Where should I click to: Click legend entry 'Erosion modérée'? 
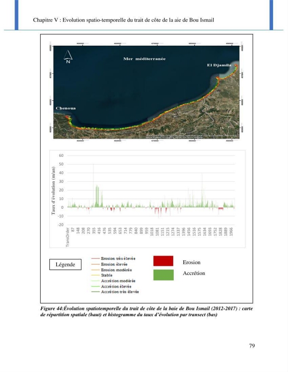[117, 270]
